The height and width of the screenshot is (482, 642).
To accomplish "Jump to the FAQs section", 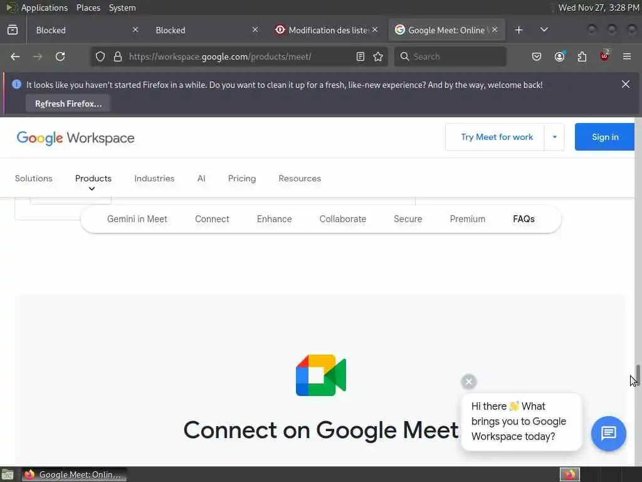I will pos(524,219).
